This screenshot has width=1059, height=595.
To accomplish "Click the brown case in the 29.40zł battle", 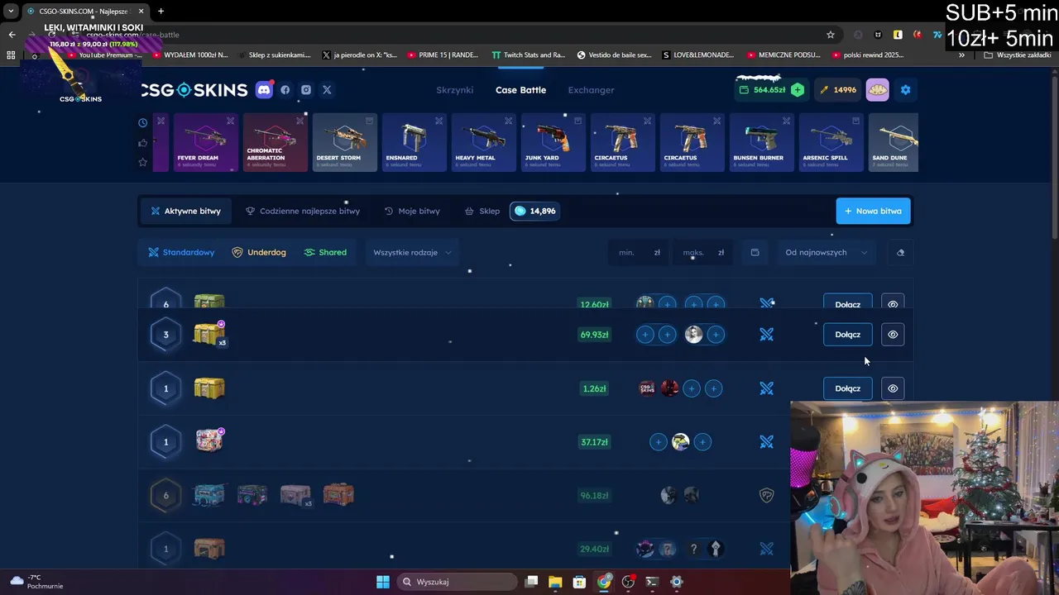I will click(x=209, y=549).
